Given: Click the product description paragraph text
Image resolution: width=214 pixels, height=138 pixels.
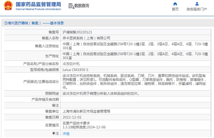Looking at the screenshot, I should [134, 82].
